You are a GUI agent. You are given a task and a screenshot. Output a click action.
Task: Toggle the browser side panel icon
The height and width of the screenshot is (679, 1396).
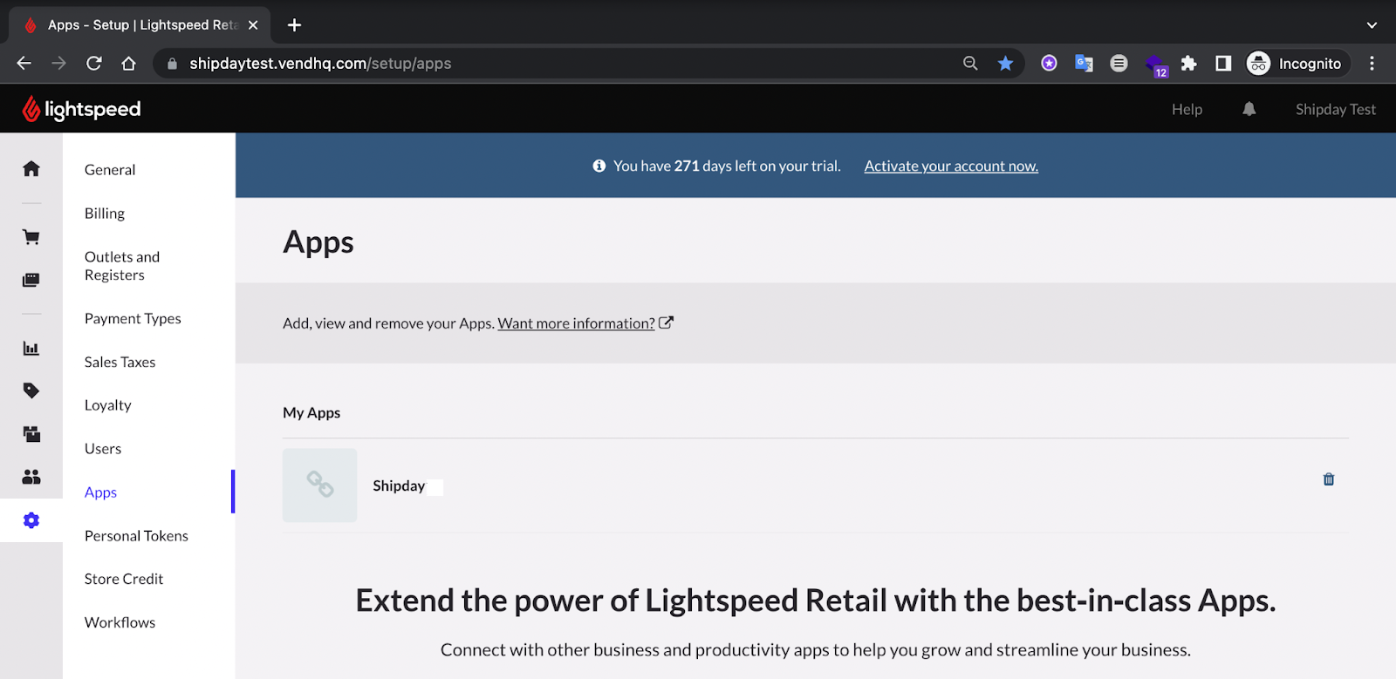point(1223,63)
